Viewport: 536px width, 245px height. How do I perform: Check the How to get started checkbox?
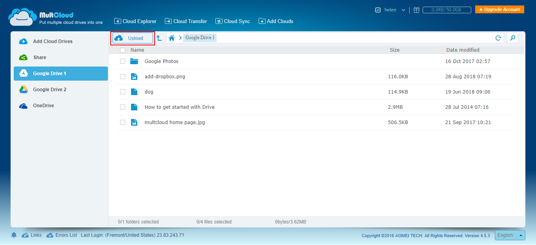122,107
